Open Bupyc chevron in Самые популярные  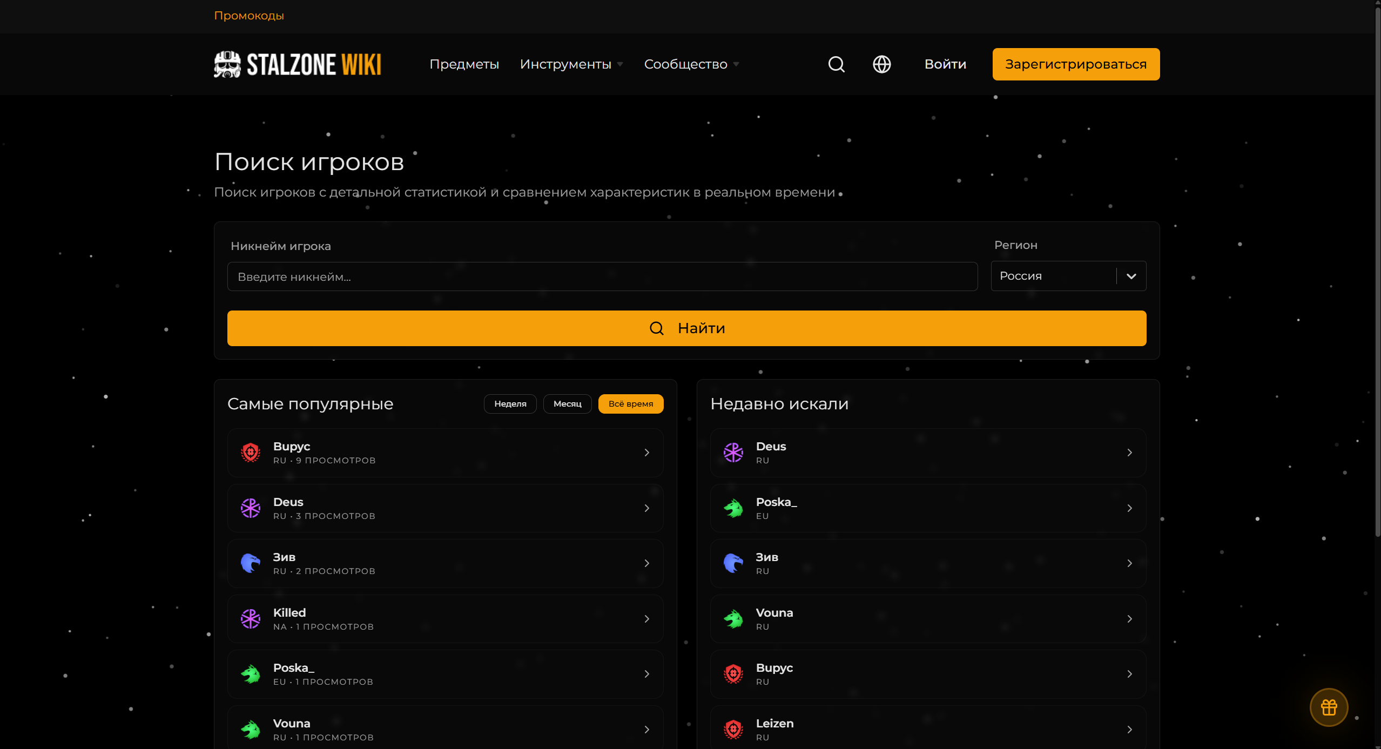pos(646,453)
